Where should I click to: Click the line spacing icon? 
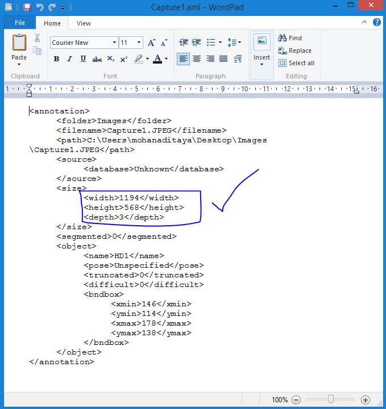[232, 42]
